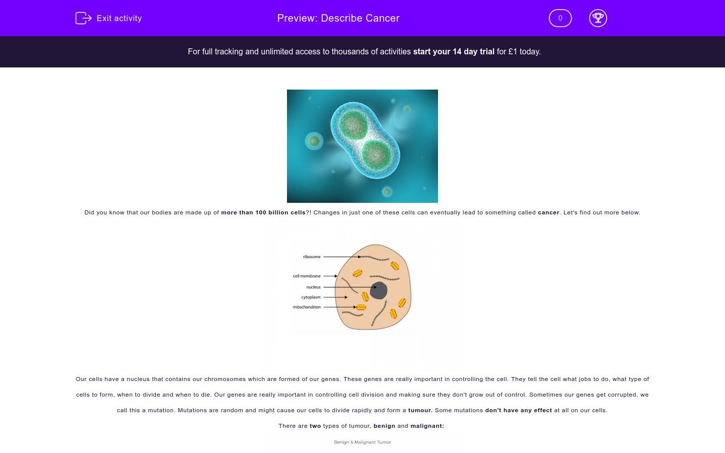This screenshot has width=725, height=453.
Task: Click the score counter showing 0
Action: pos(560,18)
